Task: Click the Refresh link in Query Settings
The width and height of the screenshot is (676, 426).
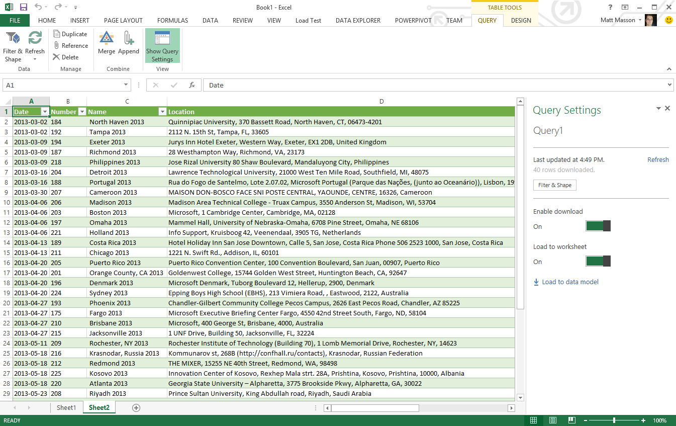Action: (x=658, y=159)
